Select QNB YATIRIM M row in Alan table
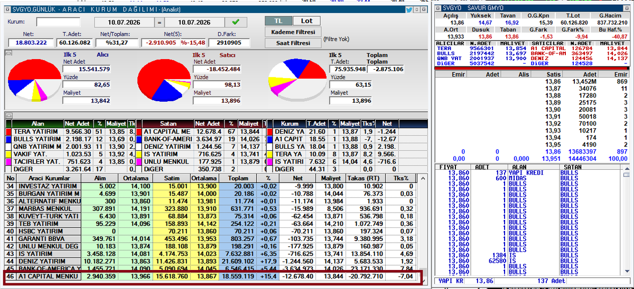Viewport: 634px width, 289px height. point(70,146)
